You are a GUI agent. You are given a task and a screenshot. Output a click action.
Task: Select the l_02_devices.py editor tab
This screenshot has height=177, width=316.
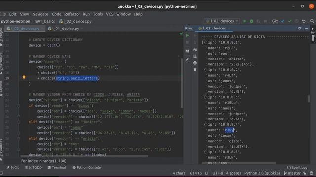pyautogui.click(x=25, y=29)
